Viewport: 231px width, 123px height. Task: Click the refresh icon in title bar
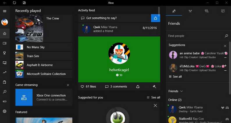[x=15, y=3]
